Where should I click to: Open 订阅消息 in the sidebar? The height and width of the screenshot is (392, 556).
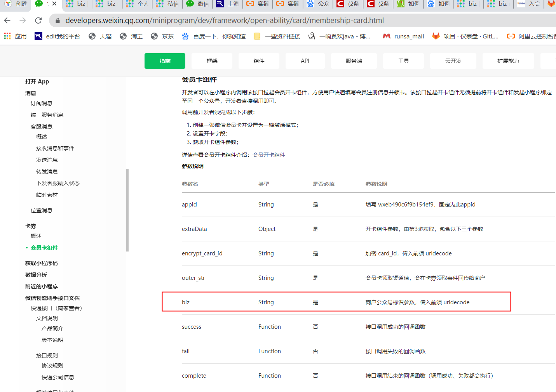tap(42, 103)
